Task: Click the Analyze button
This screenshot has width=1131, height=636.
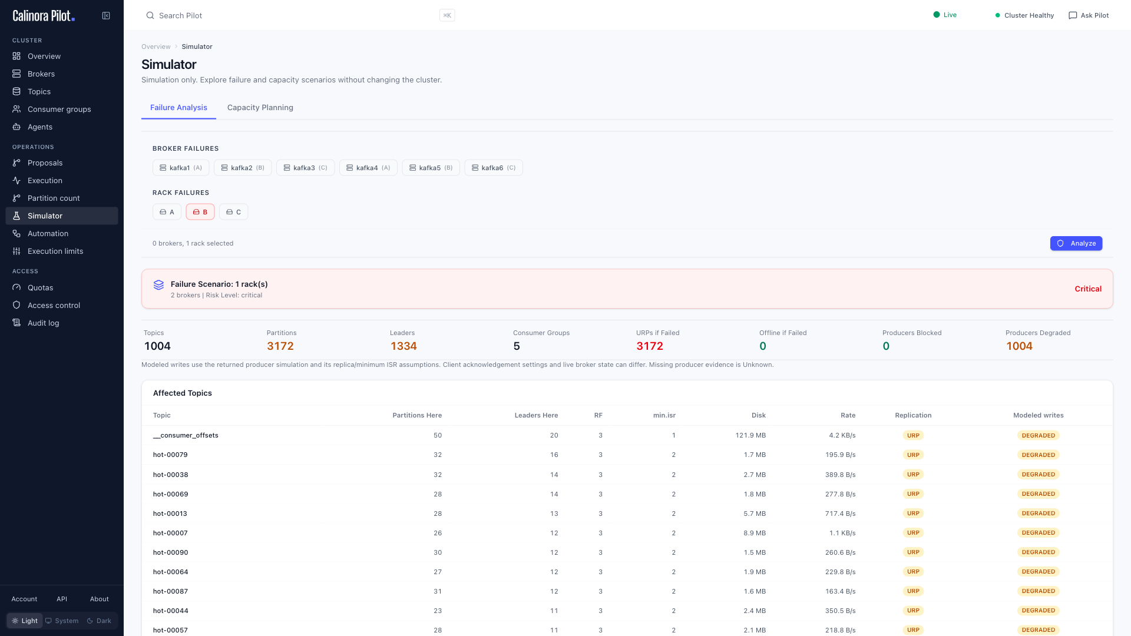Action: coord(1076,243)
